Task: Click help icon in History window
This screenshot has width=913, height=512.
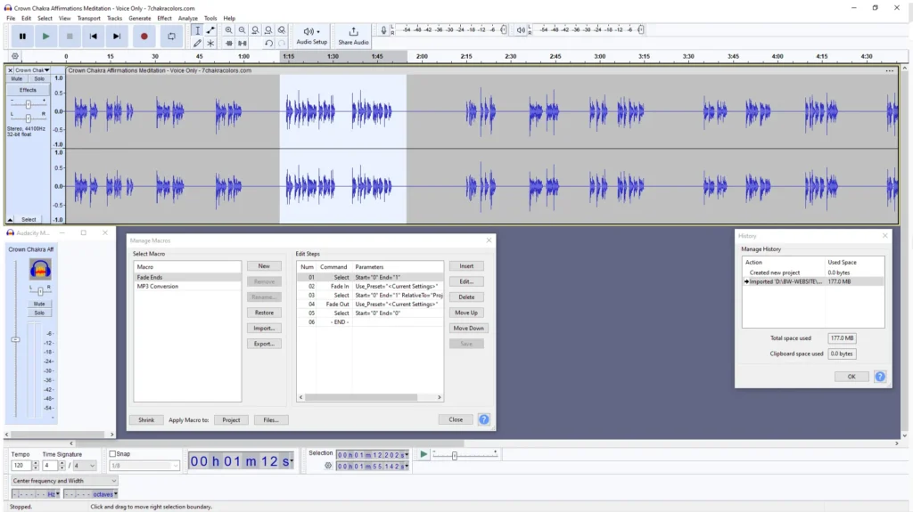Action: pyautogui.click(x=880, y=377)
